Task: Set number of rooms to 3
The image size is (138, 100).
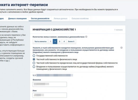Action: 60,42
